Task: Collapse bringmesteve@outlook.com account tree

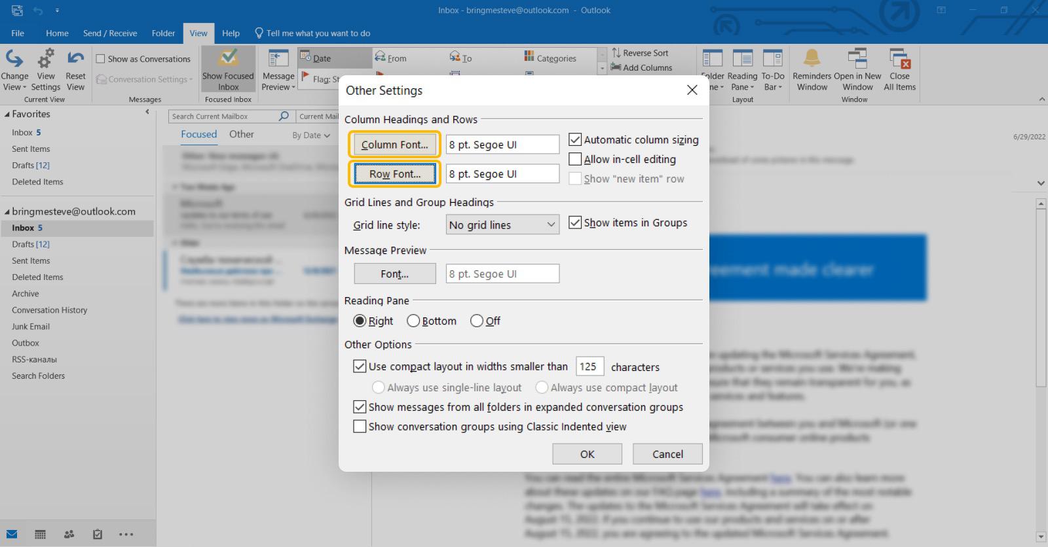Action: click(x=7, y=211)
